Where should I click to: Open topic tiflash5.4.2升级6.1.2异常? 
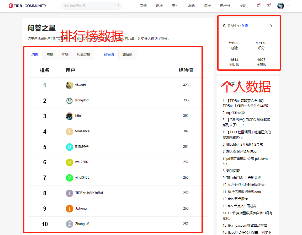[243, 144]
